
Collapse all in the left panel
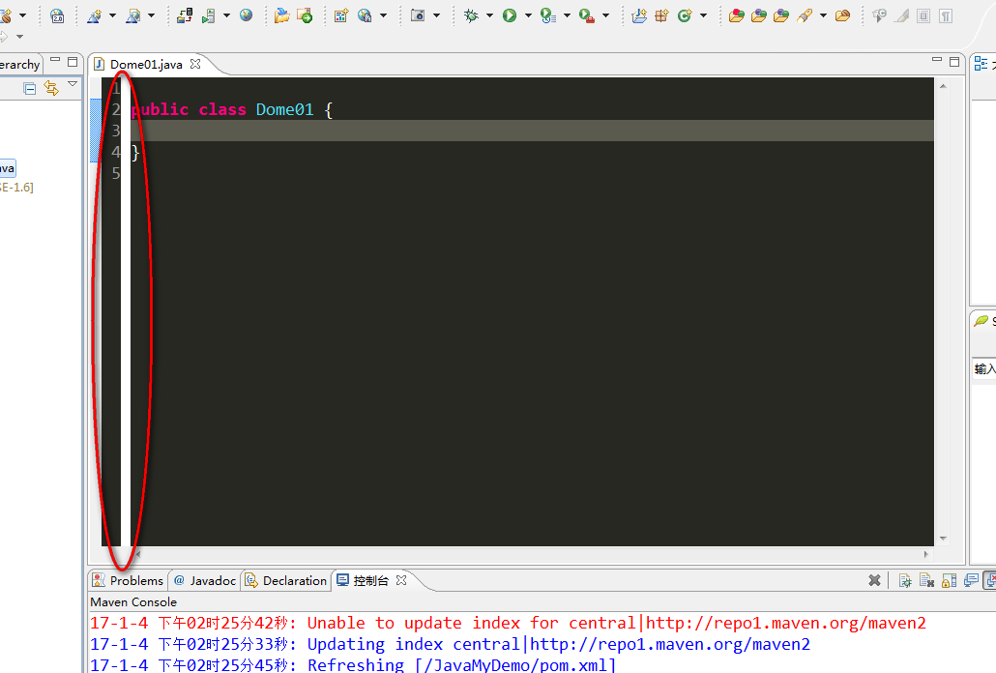pyautogui.click(x=29, y=88)
